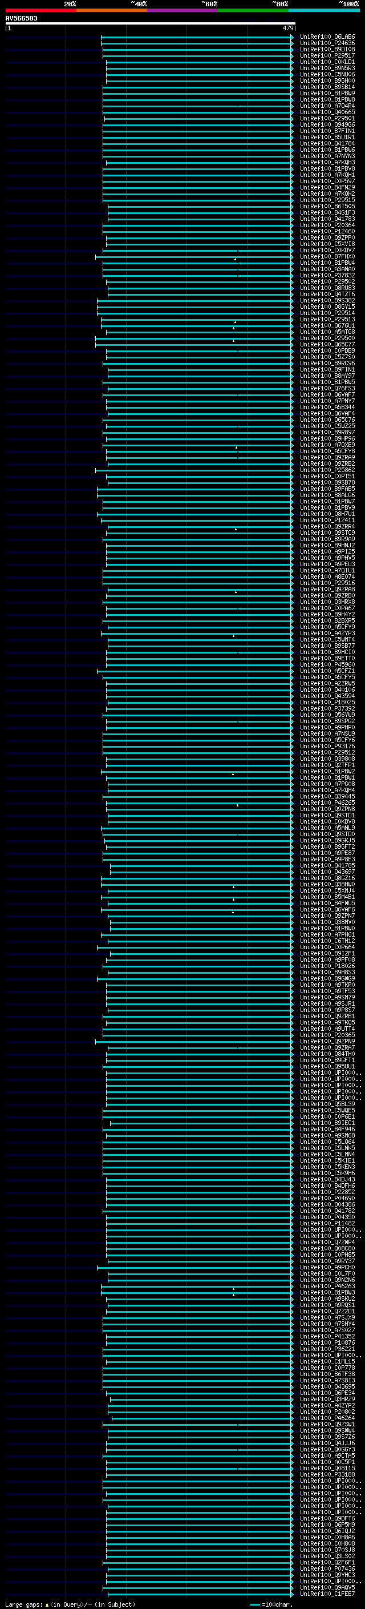Select hit UniRef100_B9S382

(x=327, y=300)
